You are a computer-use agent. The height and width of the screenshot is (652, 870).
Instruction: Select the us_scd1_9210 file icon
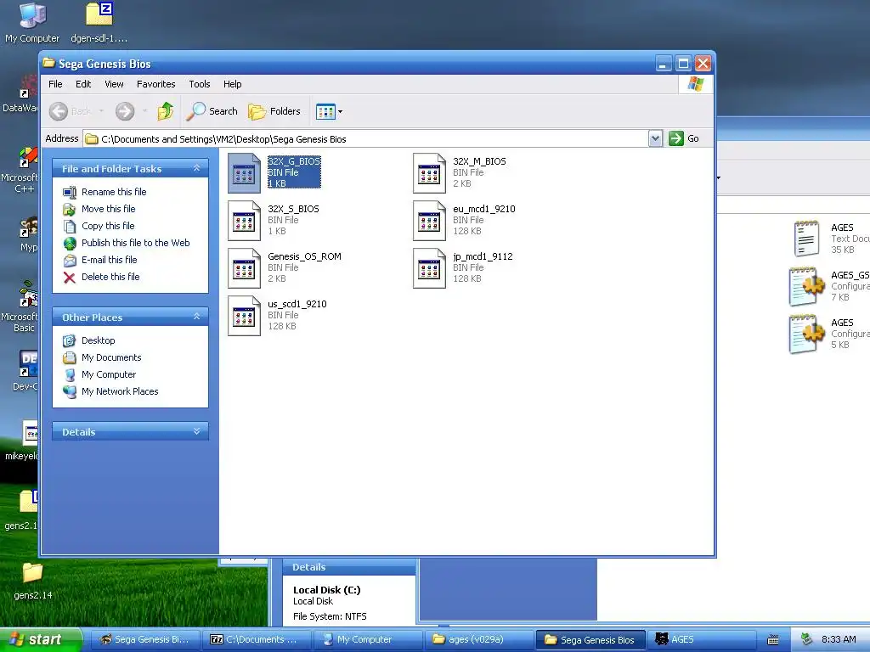(244, 316)
